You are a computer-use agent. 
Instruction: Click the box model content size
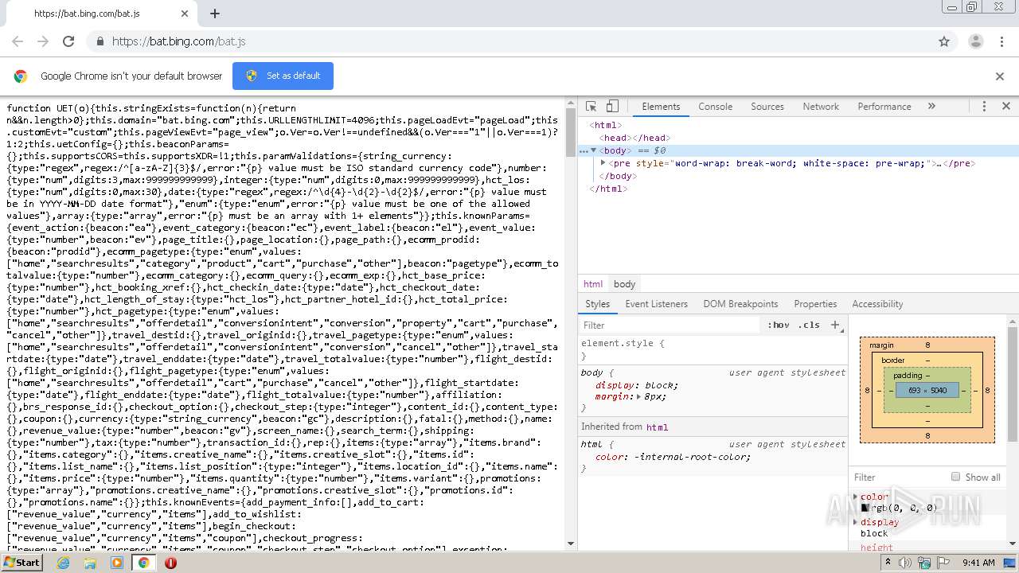(x=927, y=391)
